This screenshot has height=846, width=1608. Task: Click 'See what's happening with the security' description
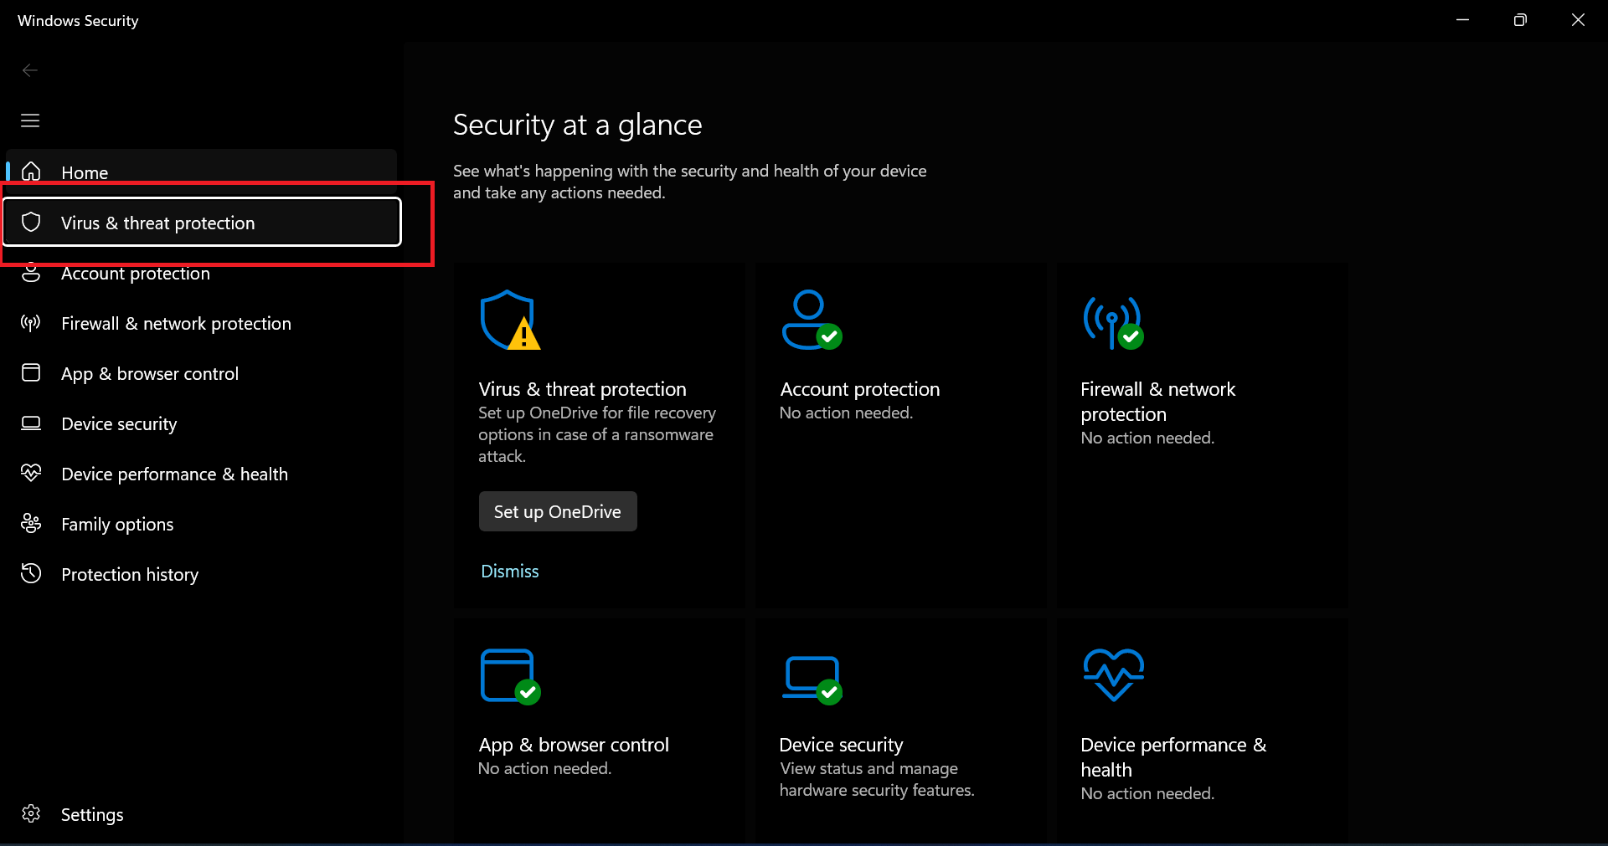point(690,182)
